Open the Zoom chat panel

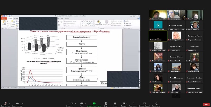pos(81,104)
